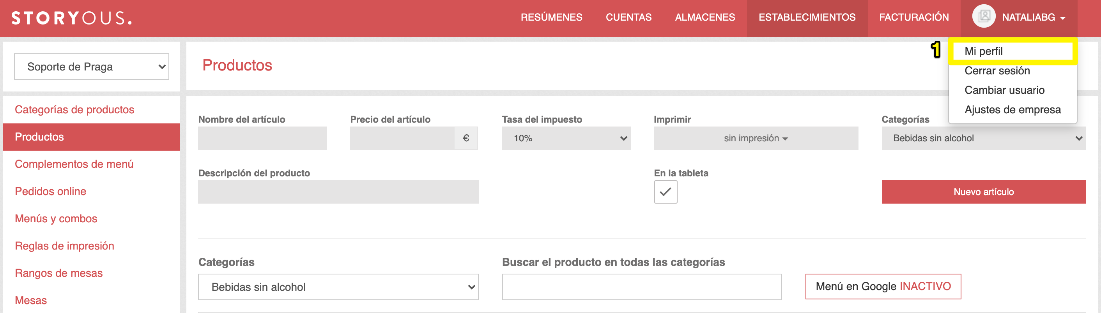
Task: Select Mi perfil from user menu
Action: point(1012,51)
